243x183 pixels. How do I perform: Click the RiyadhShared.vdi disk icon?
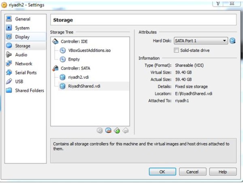pyautogui.click(x=63, y=86)
